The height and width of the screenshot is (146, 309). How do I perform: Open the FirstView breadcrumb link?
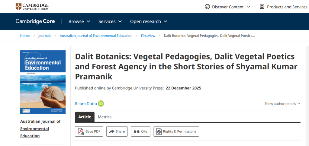coord(148,36)
